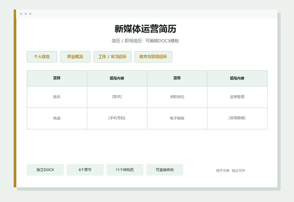The width and height of the screenshot is (294, 202).
Task: Click the [姓名] placeholder cell
Action: point(117,97)
